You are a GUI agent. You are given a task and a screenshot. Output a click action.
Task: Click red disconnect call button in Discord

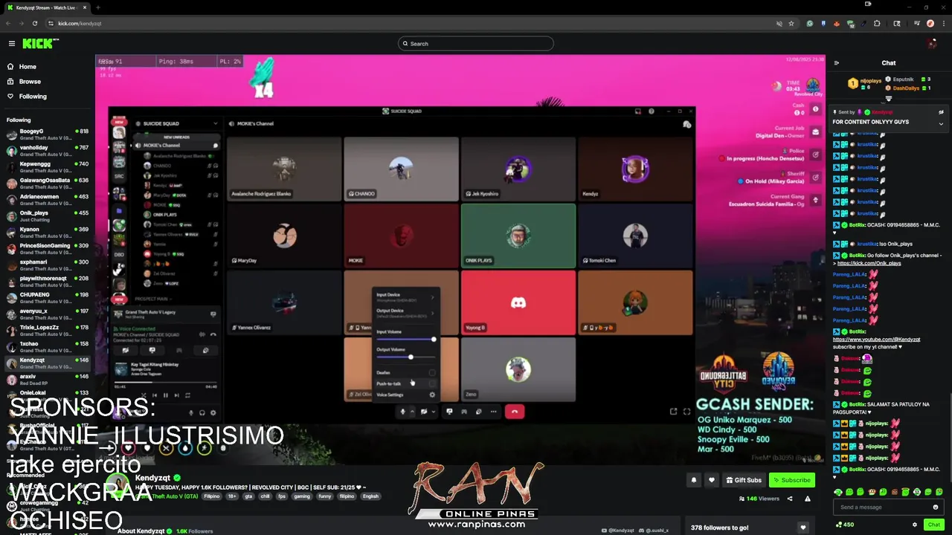515,412
